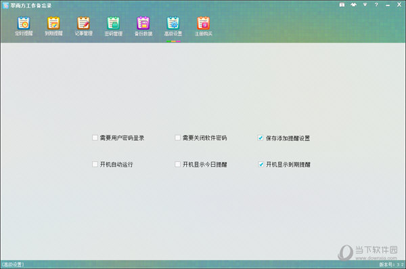Open the 定时提醒 timed reminder section
The height and width of the screenshot is (269, 406).
24,26
